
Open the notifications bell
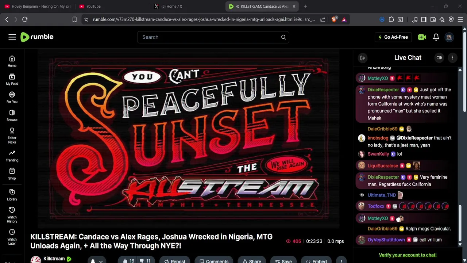click(x=436, y=37)
